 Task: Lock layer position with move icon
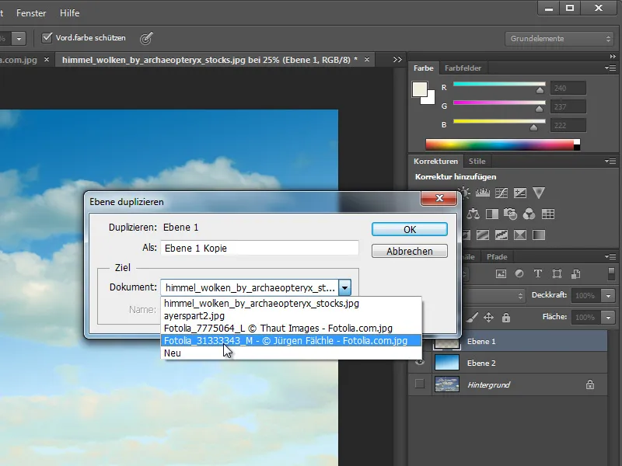tap(489, 318)
